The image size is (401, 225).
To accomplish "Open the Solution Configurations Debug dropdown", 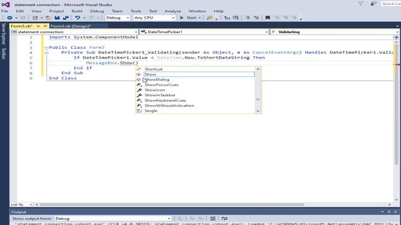I will point(117,18).
